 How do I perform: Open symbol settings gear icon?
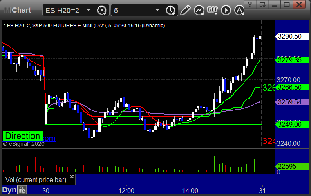102,9
